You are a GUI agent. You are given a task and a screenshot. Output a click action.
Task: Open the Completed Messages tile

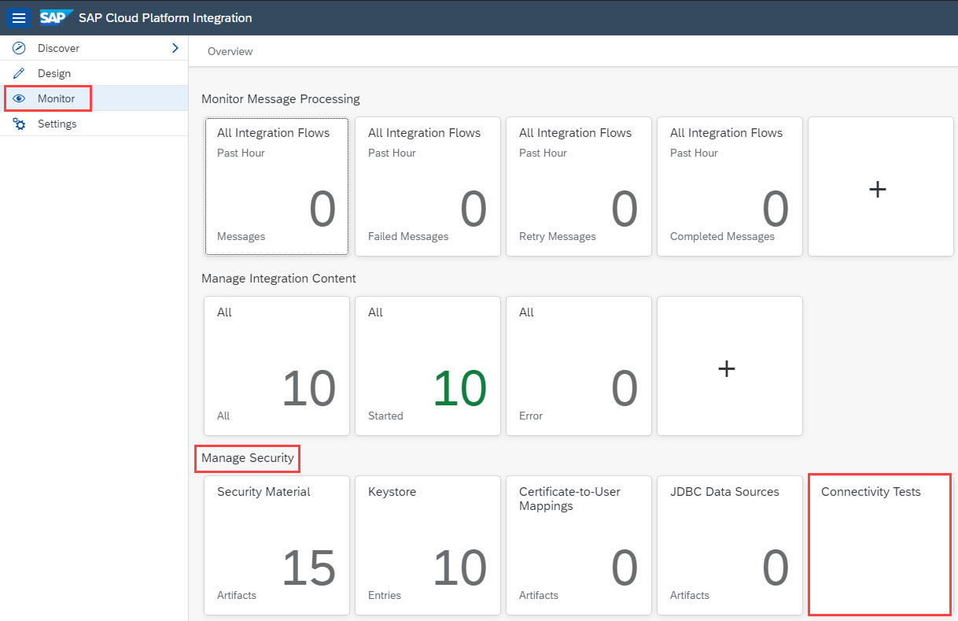(729, 187)
